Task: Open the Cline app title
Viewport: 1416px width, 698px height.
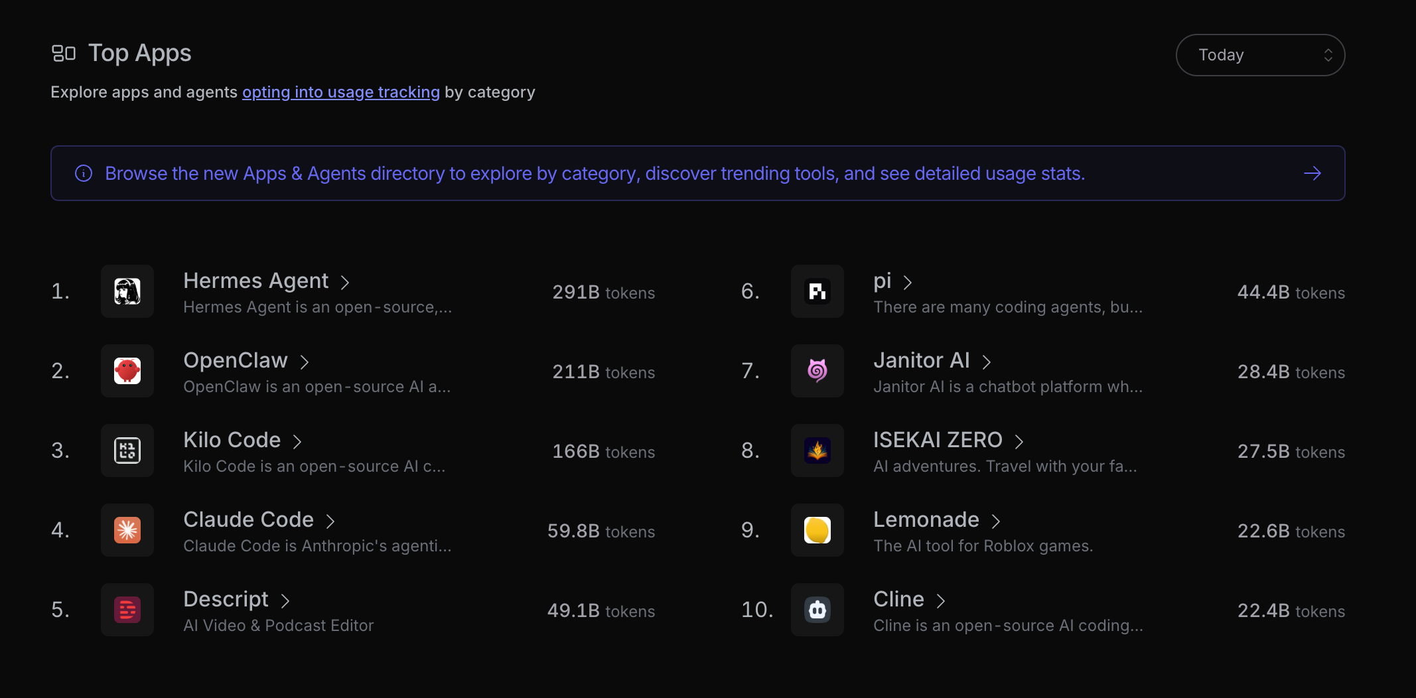Action: click(899, 599)
